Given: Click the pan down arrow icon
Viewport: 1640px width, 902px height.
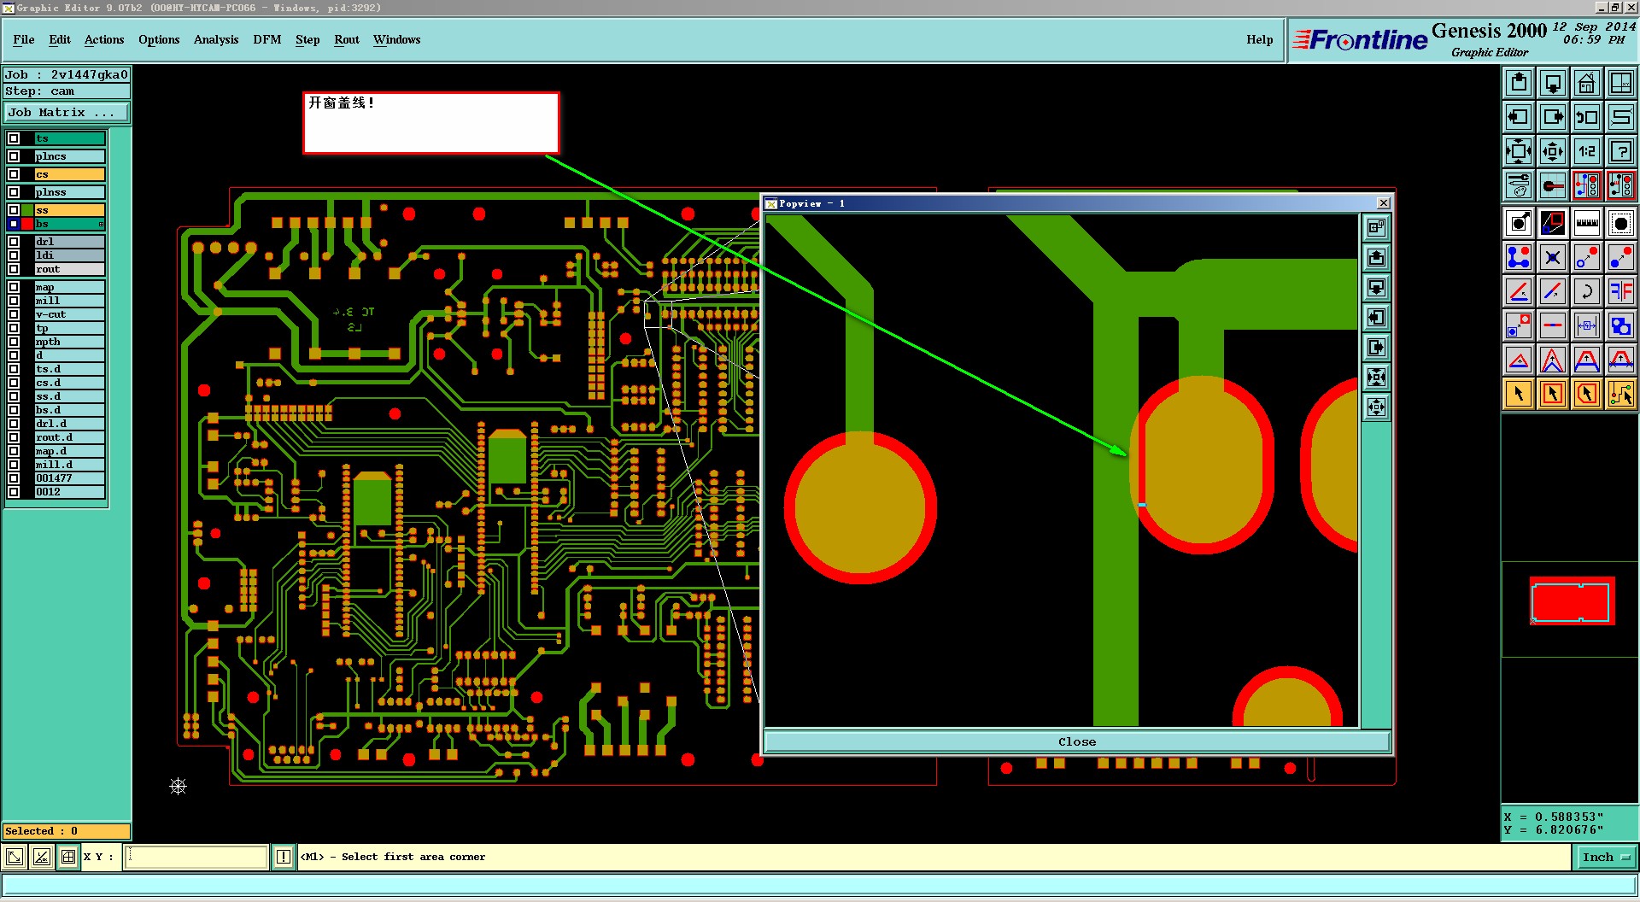Looking at the screenshot, I should click(1553, 83).
